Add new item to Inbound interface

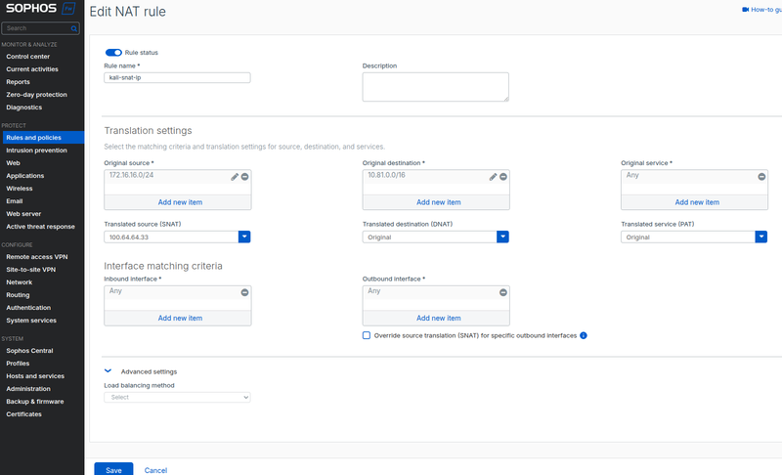coord(180,318)
